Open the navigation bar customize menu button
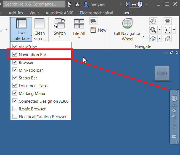This screenshot has width=180, height=155. click(x=177, y=142)
